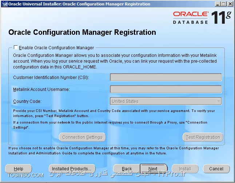This screenshot has width=235, height=183.
Task: Click the Connection Settings button
Action: [x=82, y=137]
